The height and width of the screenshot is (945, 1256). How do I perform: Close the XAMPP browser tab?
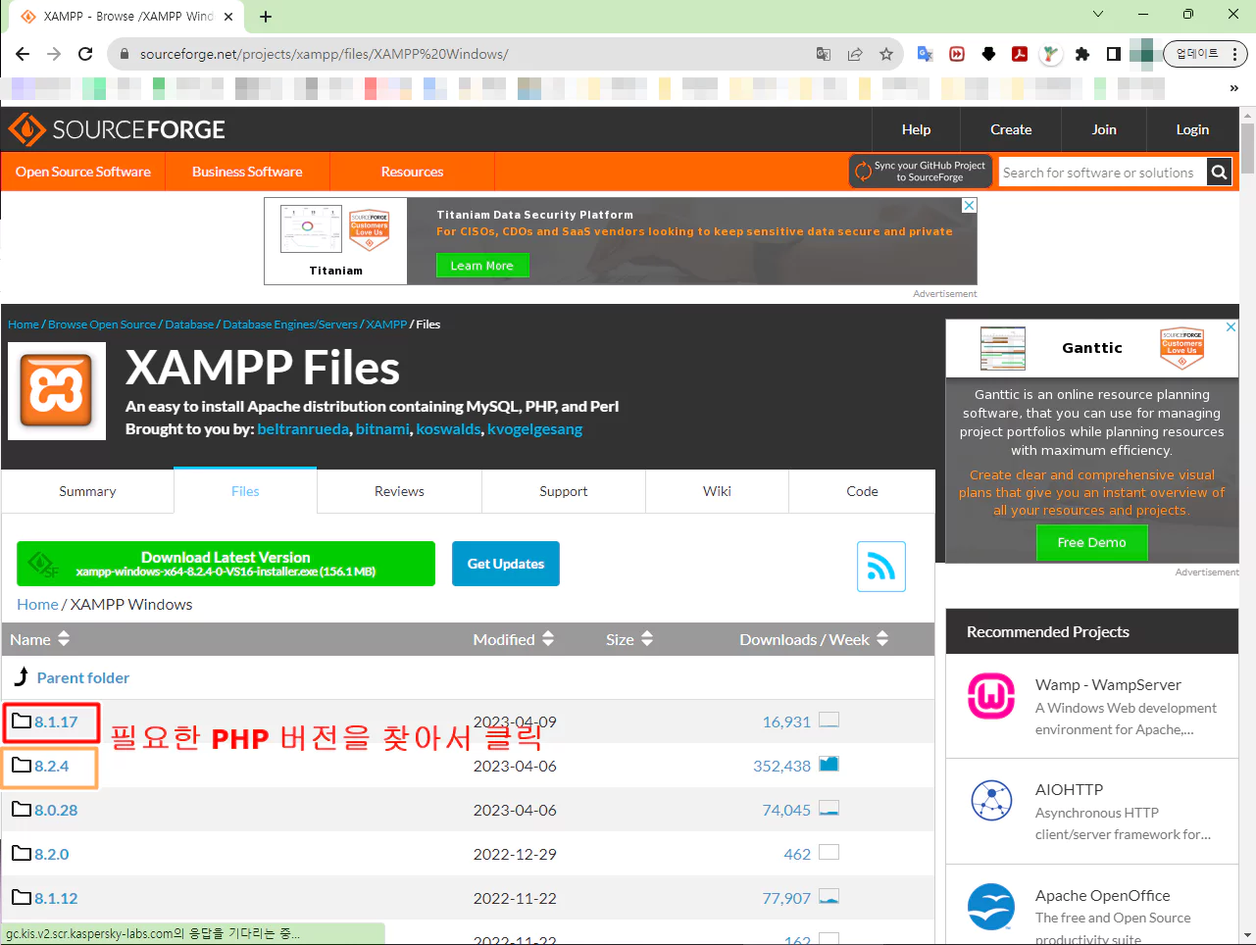click(x=228, y=17)
